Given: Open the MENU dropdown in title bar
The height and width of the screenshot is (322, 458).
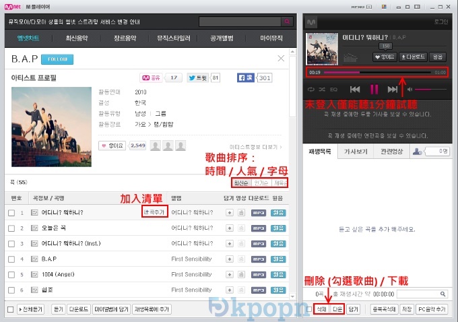Looking at the screenshot, I should 362,7.
